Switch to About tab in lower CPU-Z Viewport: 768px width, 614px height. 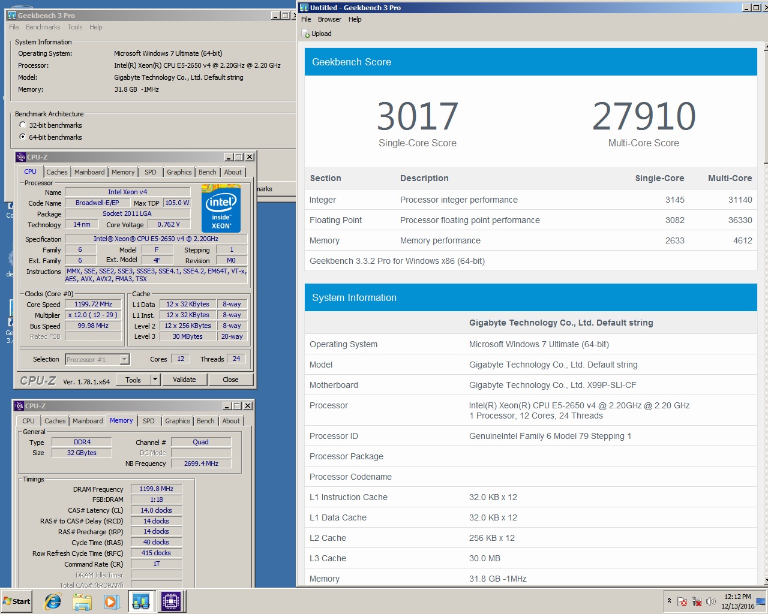pyautogui.click(x=231, y=421)
